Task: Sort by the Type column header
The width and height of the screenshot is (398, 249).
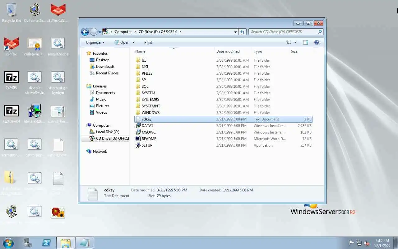Action: point(270,51)
